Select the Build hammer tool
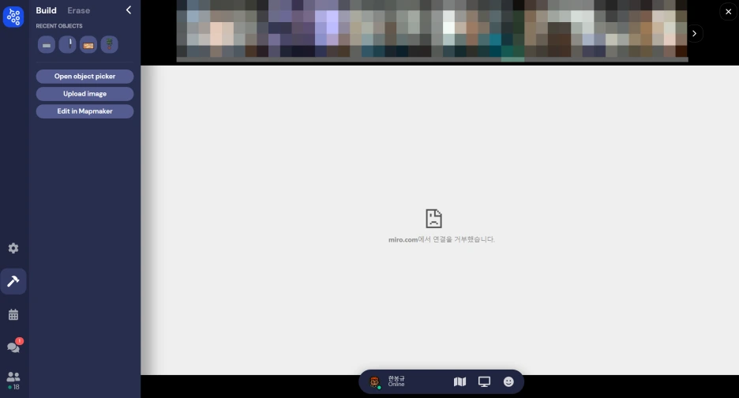Screen dimensions: 739x398 point(13,282)
